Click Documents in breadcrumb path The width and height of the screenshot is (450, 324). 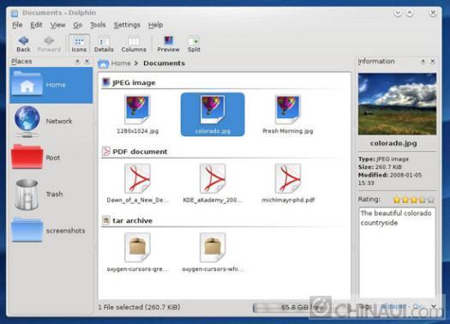click(x=164, y=63)
